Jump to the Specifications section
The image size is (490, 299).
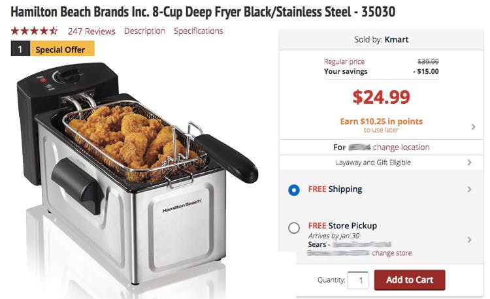pos(198,31)
